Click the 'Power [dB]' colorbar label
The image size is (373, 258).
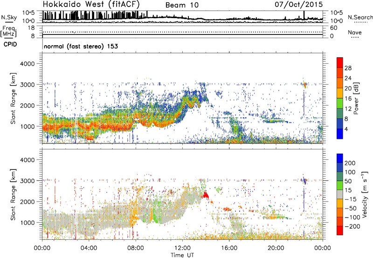pos(356,98)
